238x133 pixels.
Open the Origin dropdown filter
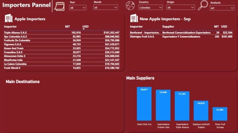coord(178,7)
